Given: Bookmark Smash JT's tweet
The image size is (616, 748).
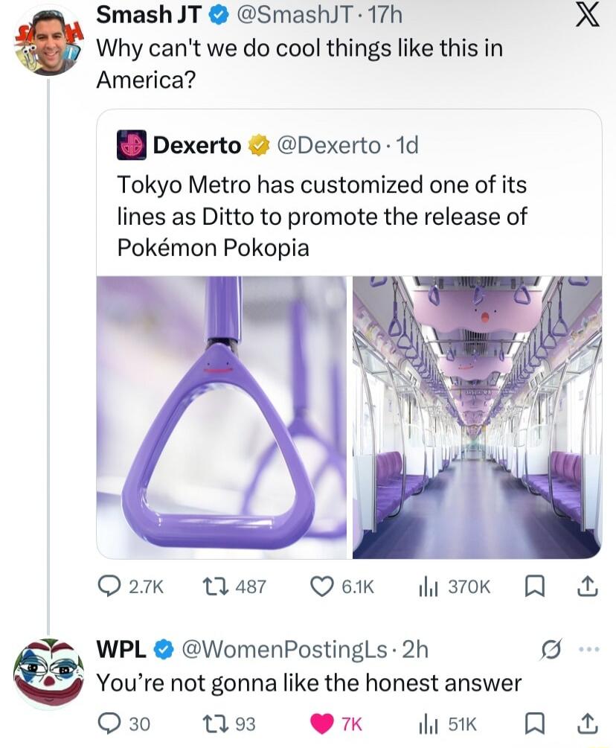Looking at the screenshot, I should [536, 586].
